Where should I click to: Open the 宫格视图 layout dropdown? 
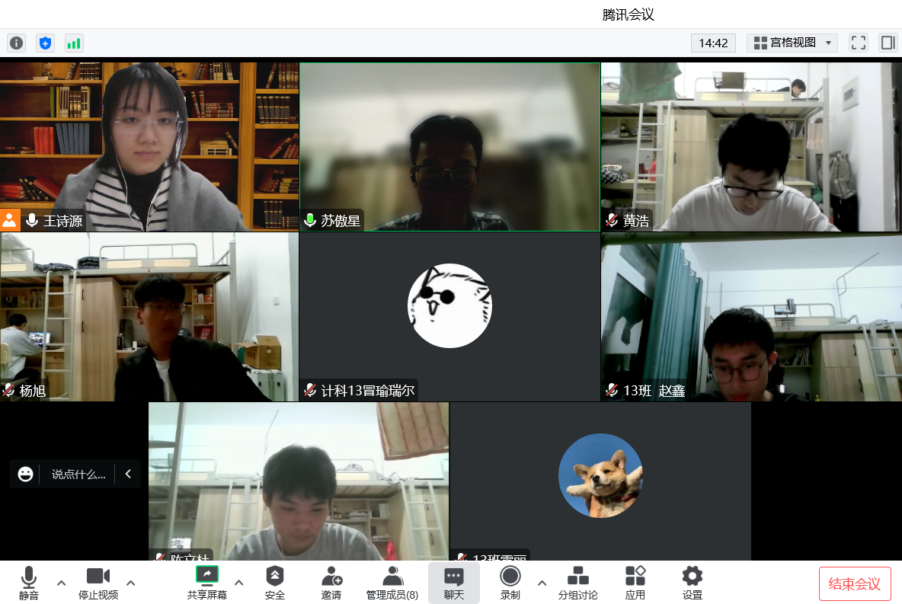click(x=792, y=43)
